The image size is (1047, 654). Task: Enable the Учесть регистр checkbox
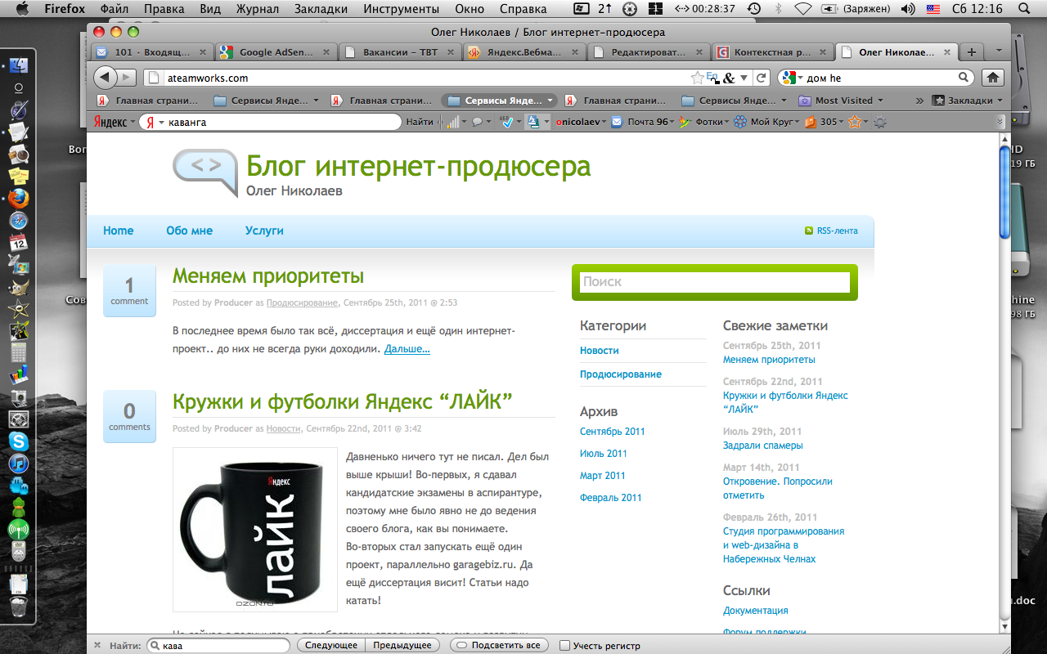[x=564, y=646]
